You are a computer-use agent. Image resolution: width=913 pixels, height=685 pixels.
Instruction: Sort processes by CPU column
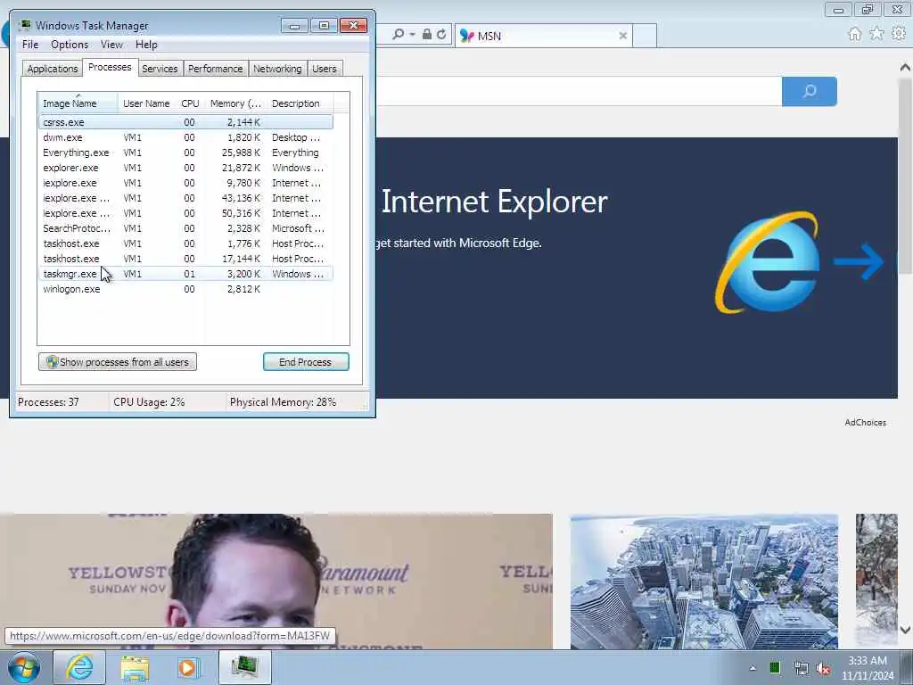tap(190, 103)
